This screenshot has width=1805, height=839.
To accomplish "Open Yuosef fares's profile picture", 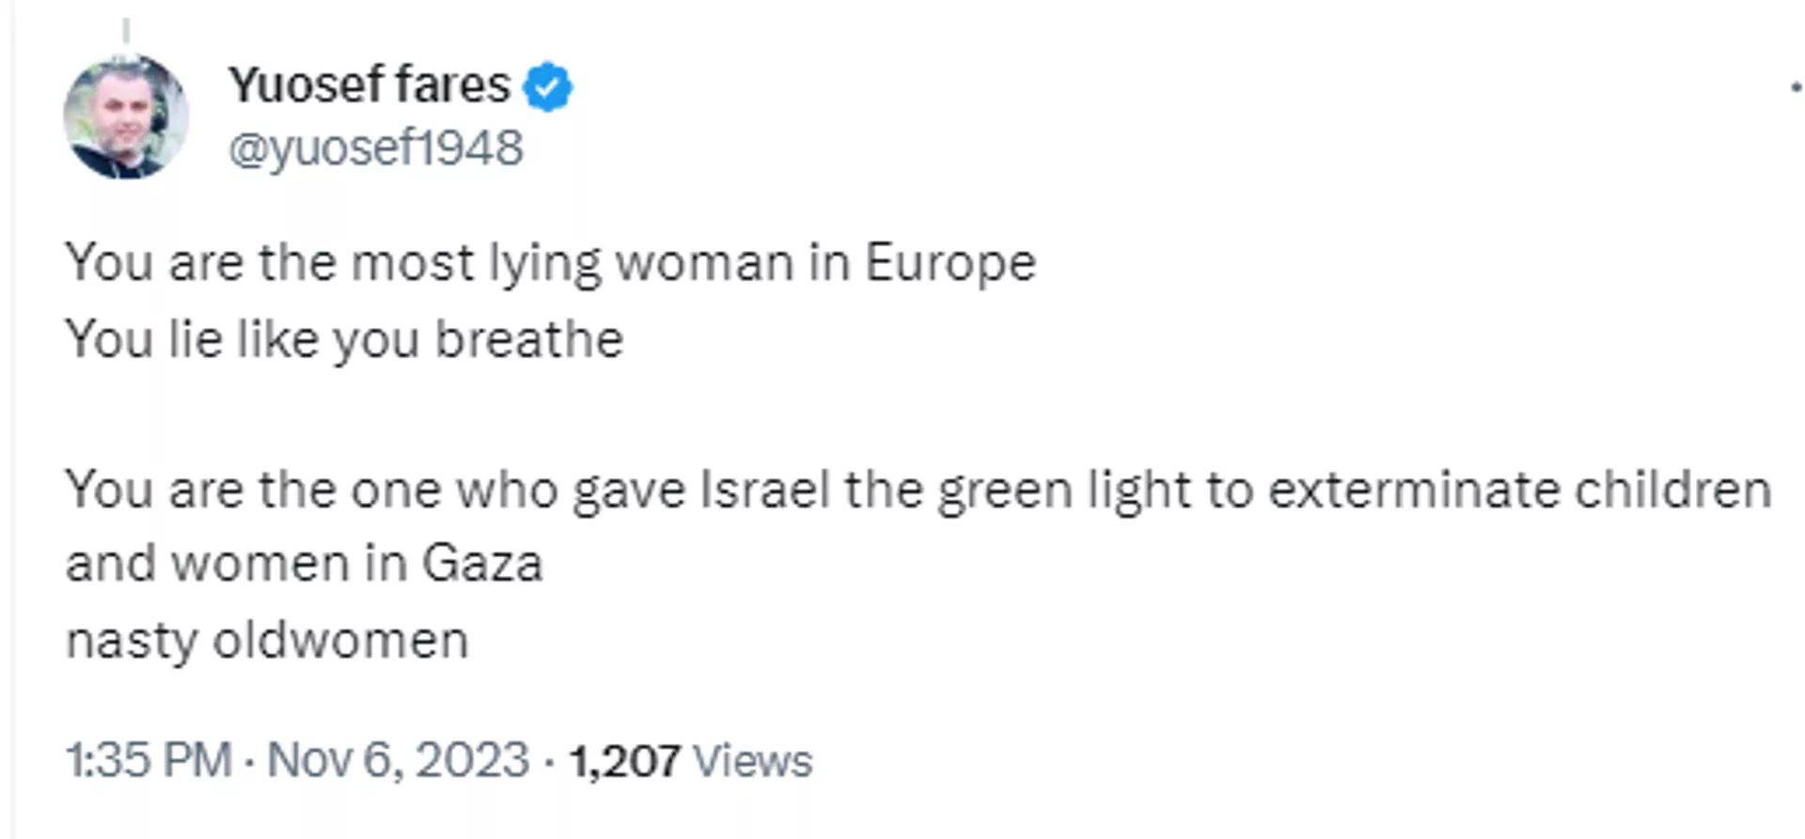I will pyautogui.click(x=124, y=113).
